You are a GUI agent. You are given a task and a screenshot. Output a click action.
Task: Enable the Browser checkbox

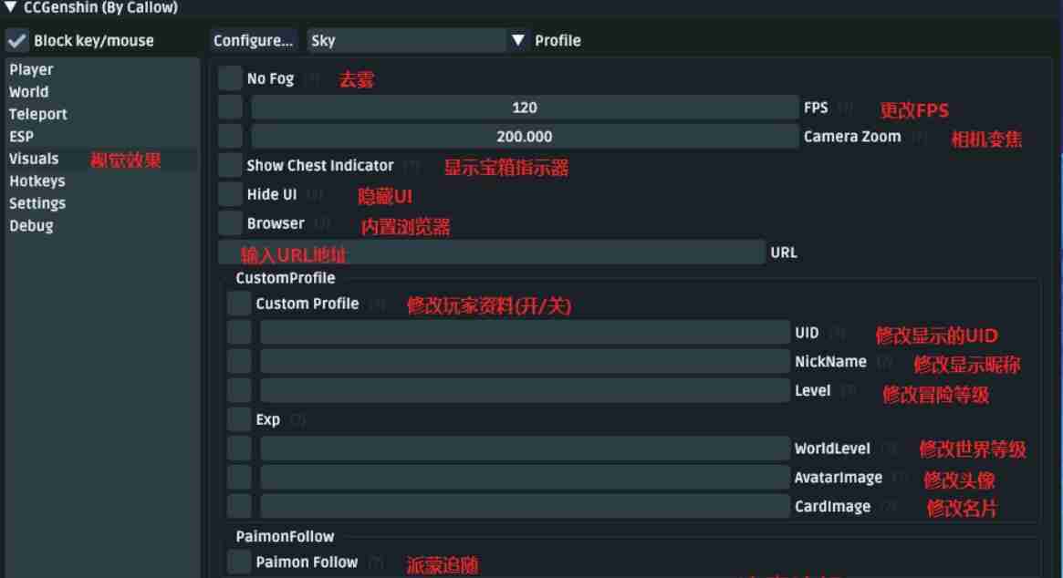pyautogui.click(x=230, y=223)
